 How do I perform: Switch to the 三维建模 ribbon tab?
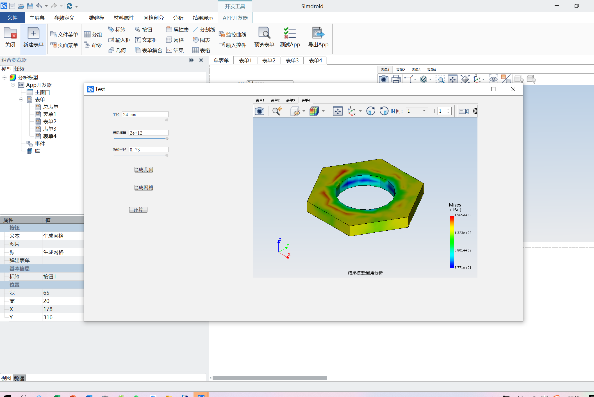pos(94,18)
